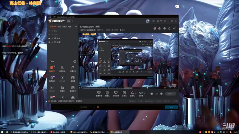Open the notification bell icon
Image resolution: width=239 pixels, height=134 pixels.
click(169, 28)
